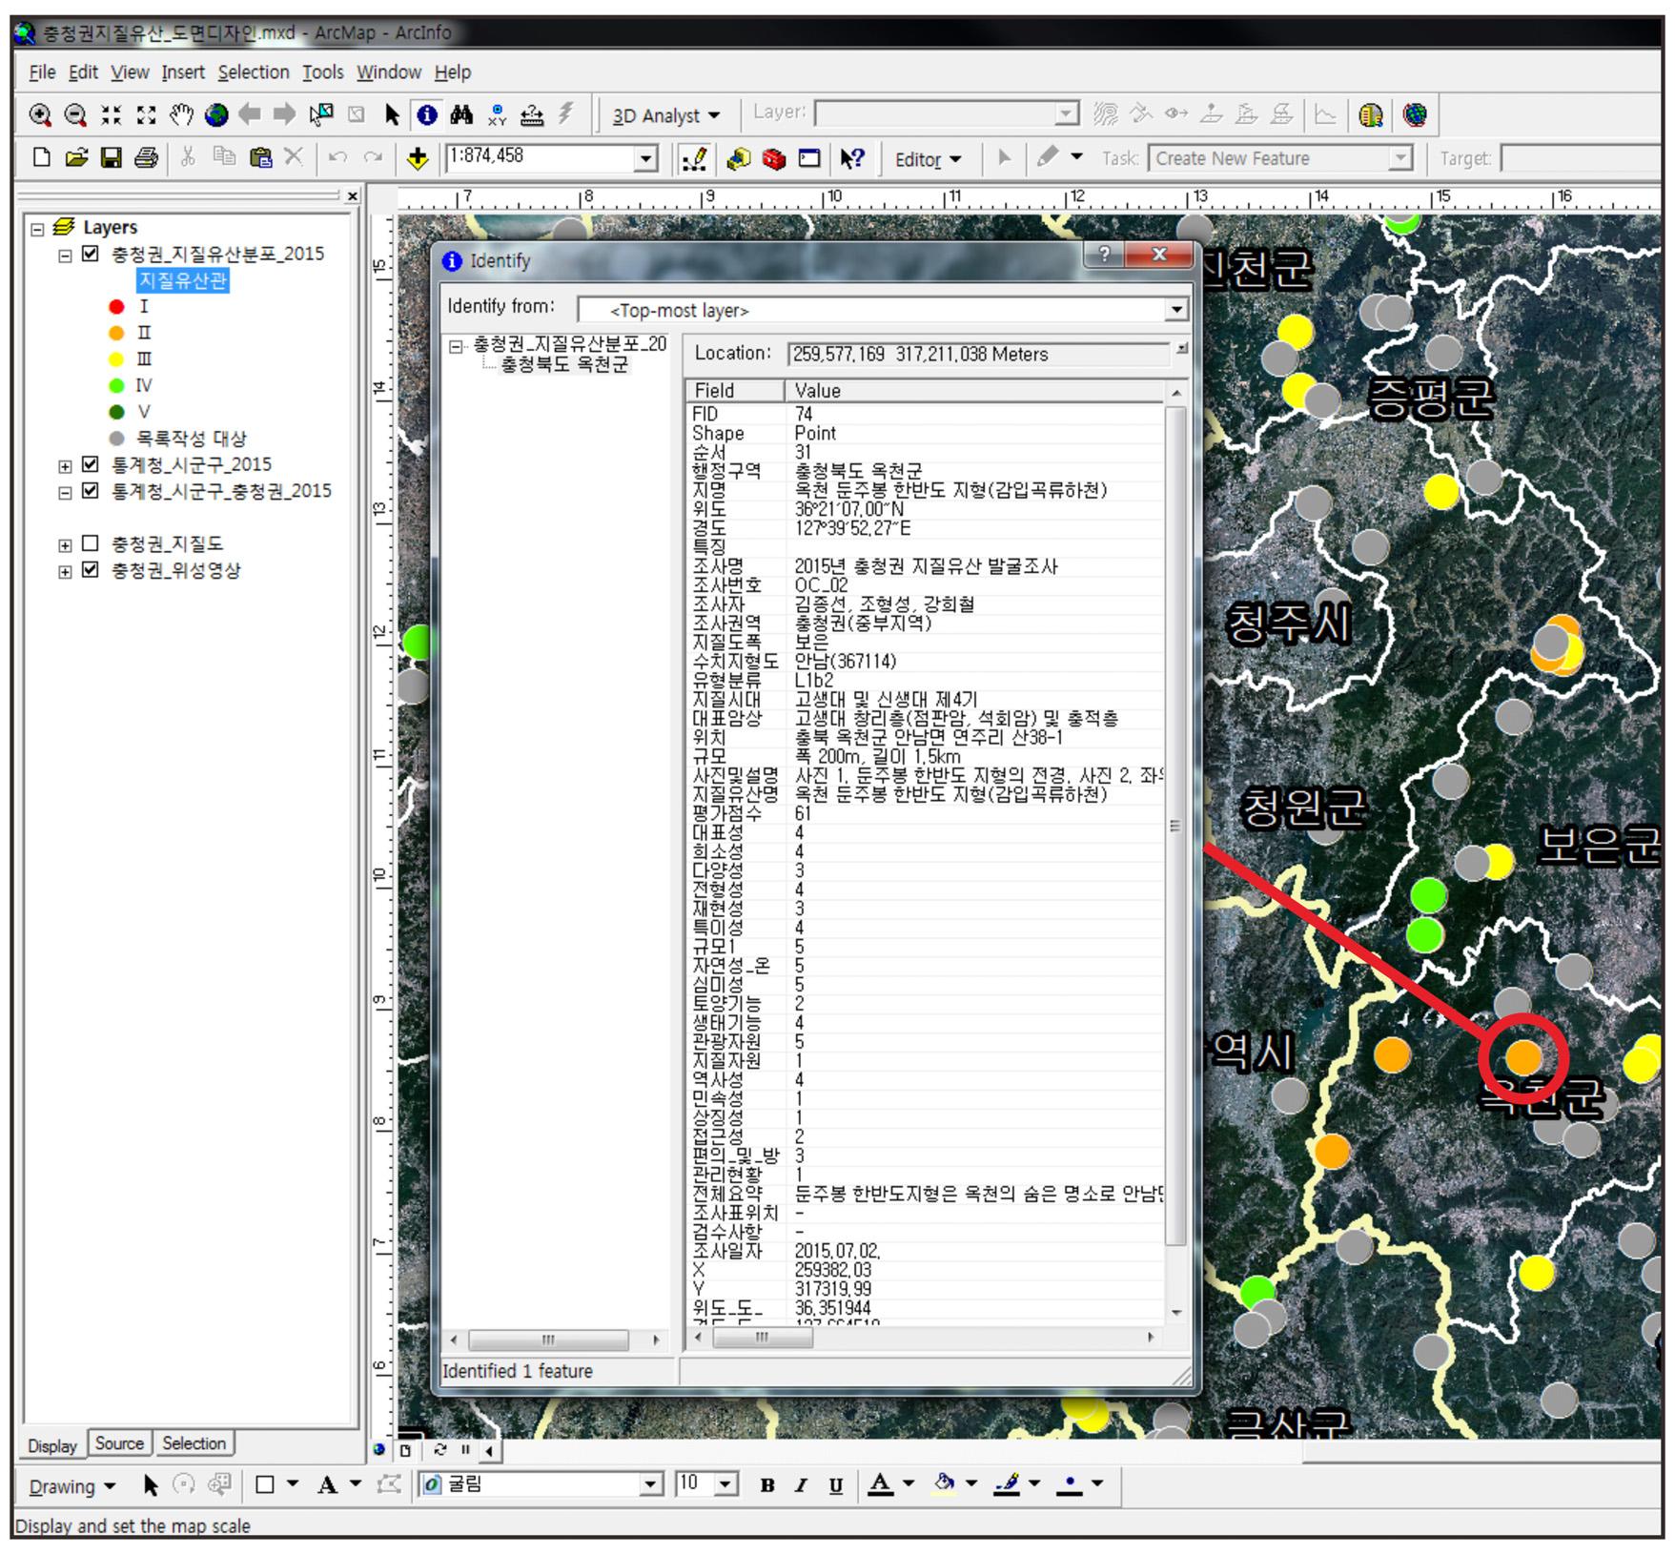Switch to the Source tab
The image size is (1675, 1554).
(119, 1443)
